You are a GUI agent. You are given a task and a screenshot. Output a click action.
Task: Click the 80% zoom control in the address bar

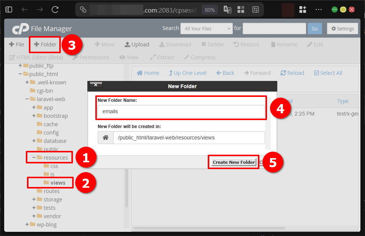pos(210,10)
